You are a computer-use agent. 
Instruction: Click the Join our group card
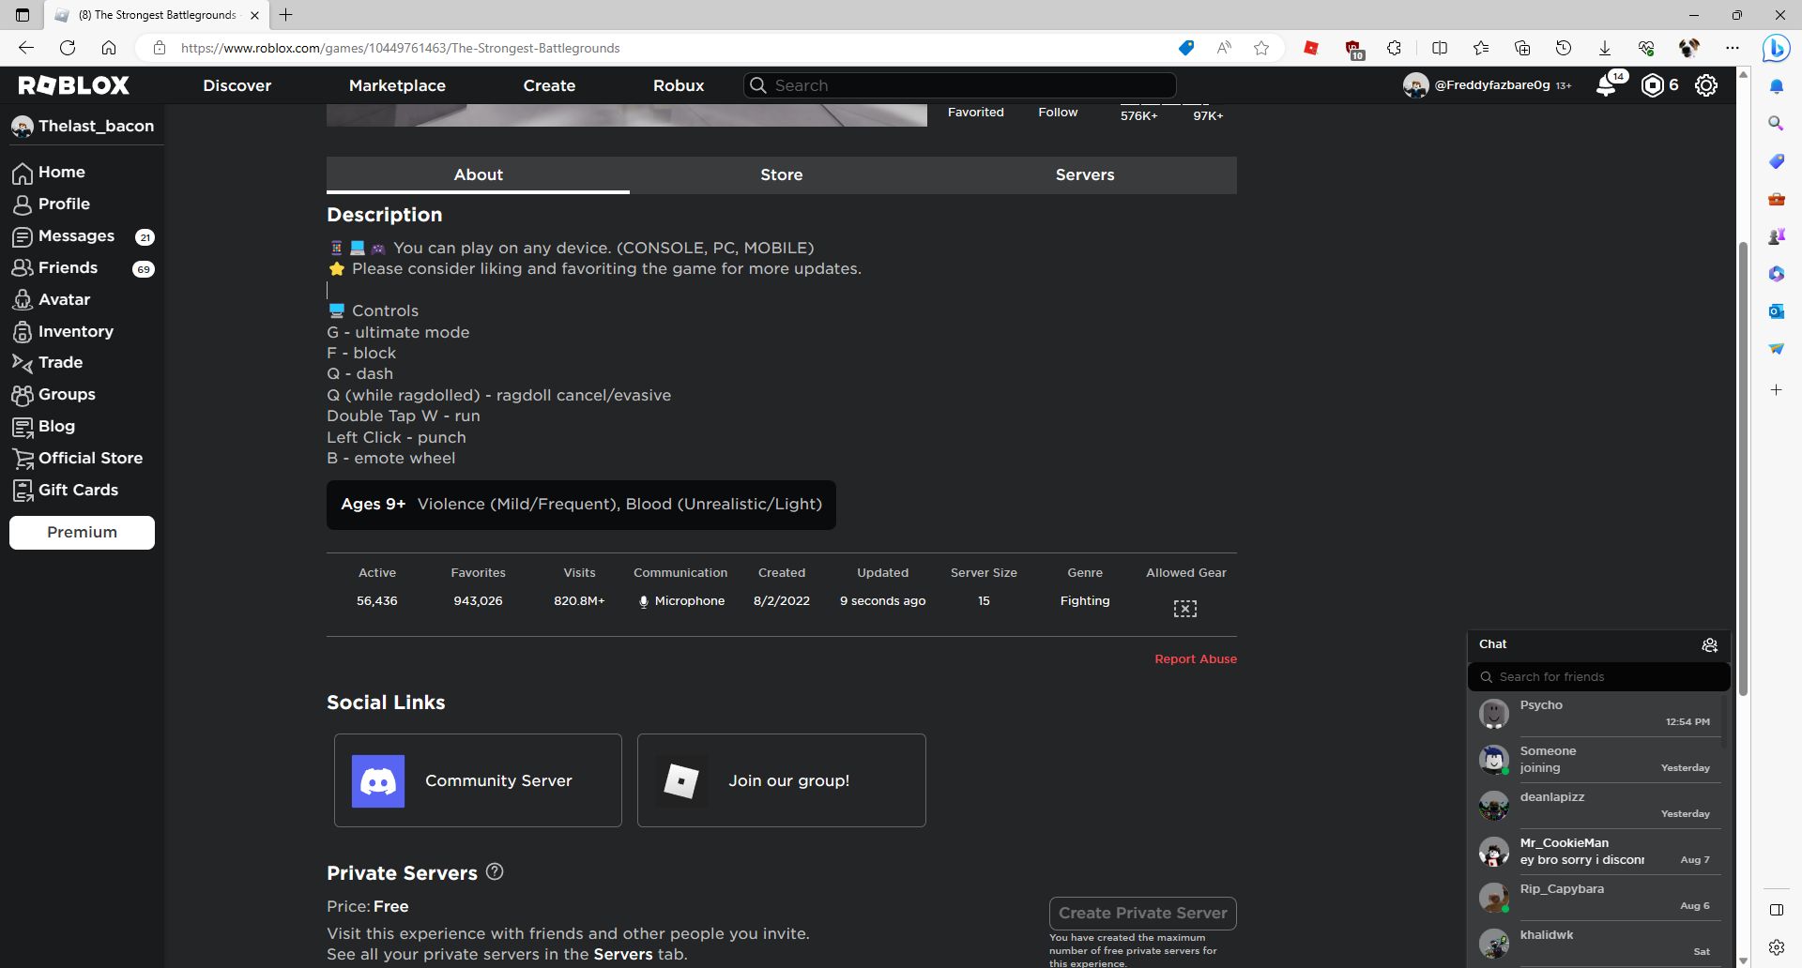pos(782,780)
